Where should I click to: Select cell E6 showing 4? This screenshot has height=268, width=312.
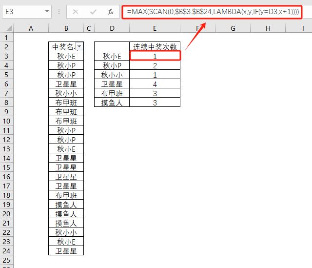pos(155,84)
